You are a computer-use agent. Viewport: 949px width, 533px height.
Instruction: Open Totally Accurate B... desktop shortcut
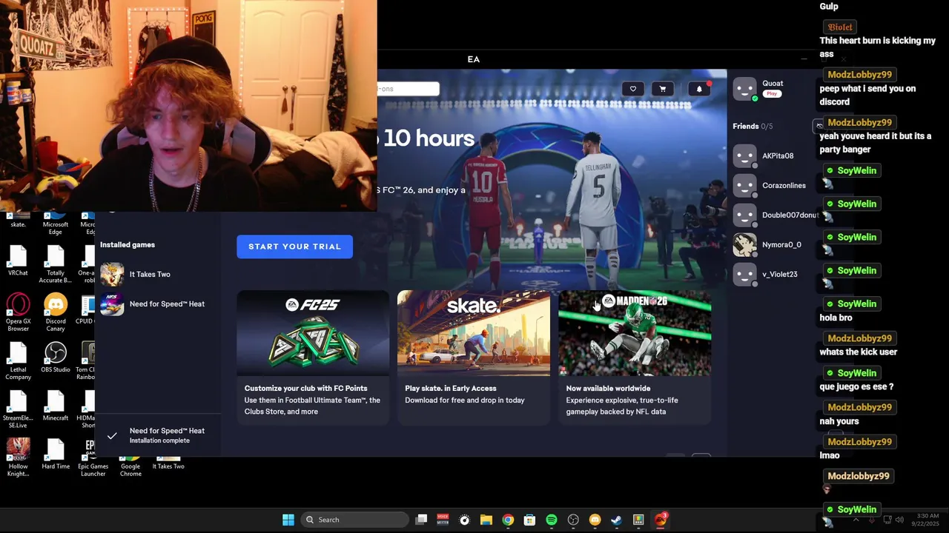[x=56, y=264]
